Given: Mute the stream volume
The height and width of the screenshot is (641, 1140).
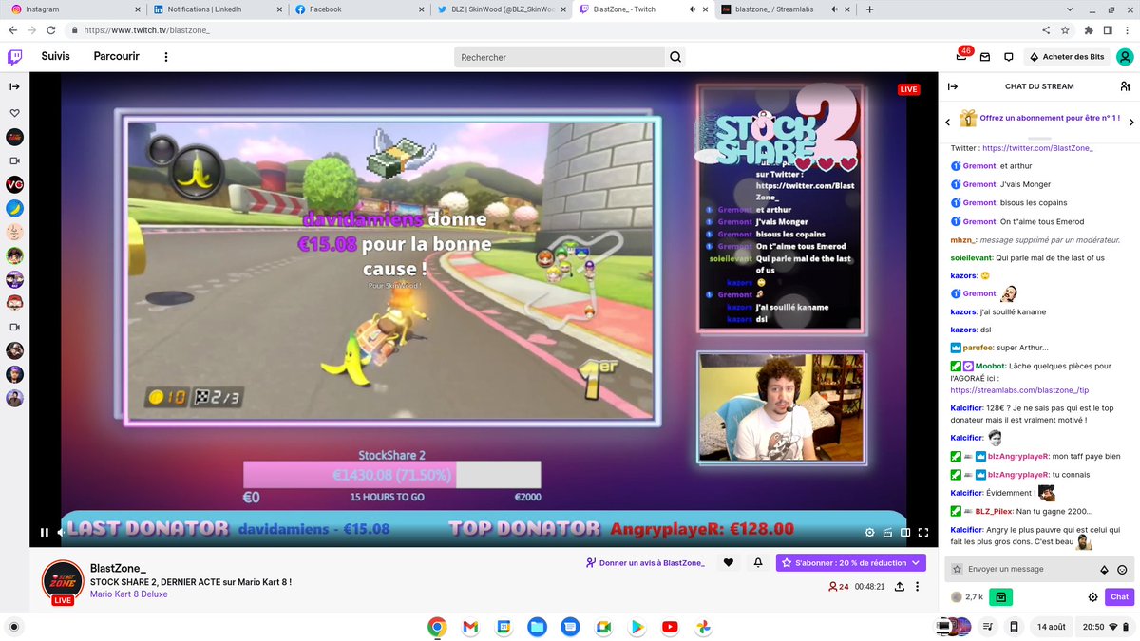Looking at the screenshot, I should 62,533.
